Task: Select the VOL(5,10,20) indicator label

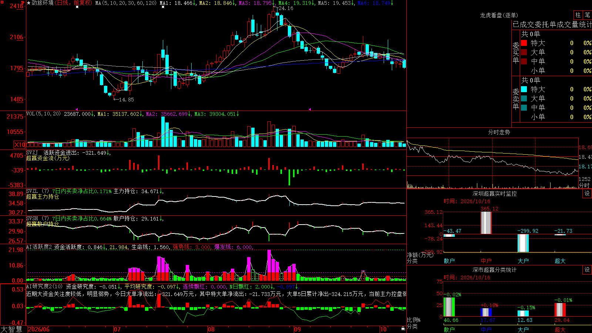Action: pyautogui.click(x=43, y=114)
